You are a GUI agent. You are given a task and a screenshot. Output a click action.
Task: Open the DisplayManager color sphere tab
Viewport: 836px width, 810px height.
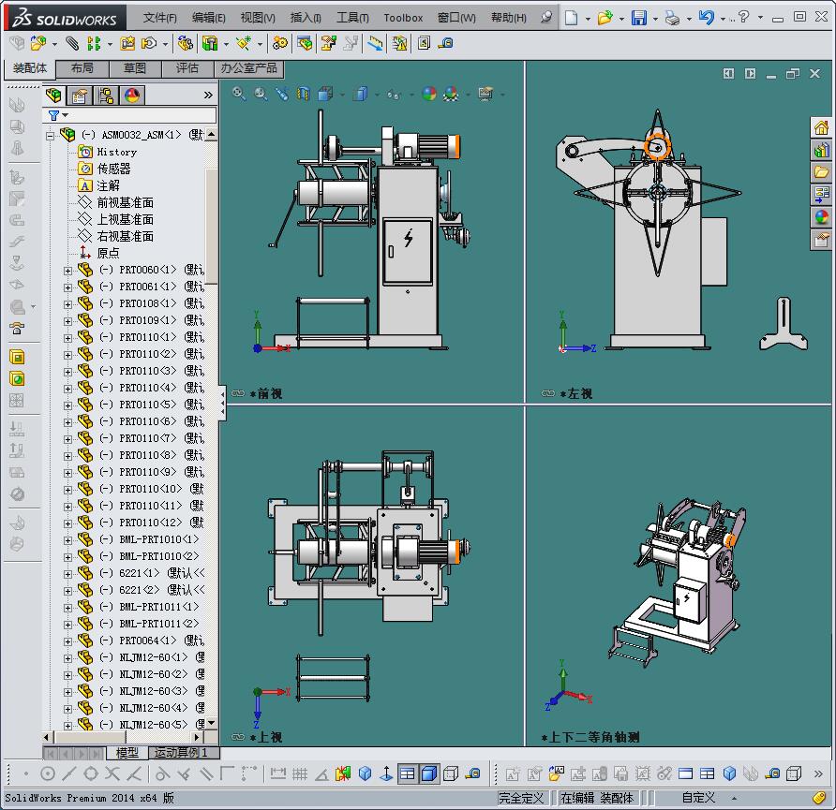tap(131, 95)
